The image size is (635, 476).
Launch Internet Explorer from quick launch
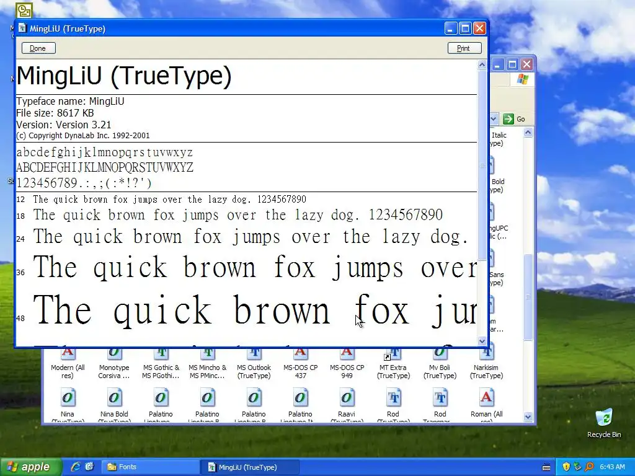click(x=75, y=467)
